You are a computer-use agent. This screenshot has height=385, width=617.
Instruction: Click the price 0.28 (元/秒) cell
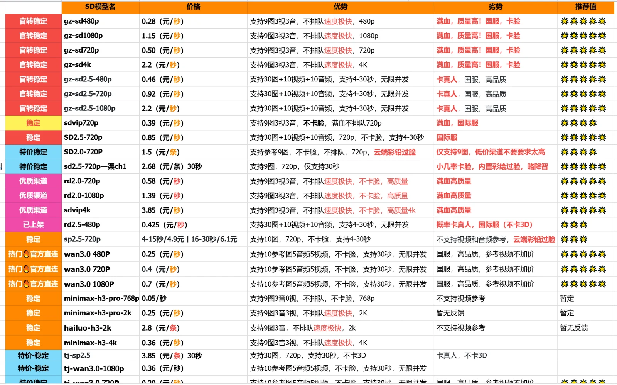pos(193,21)
